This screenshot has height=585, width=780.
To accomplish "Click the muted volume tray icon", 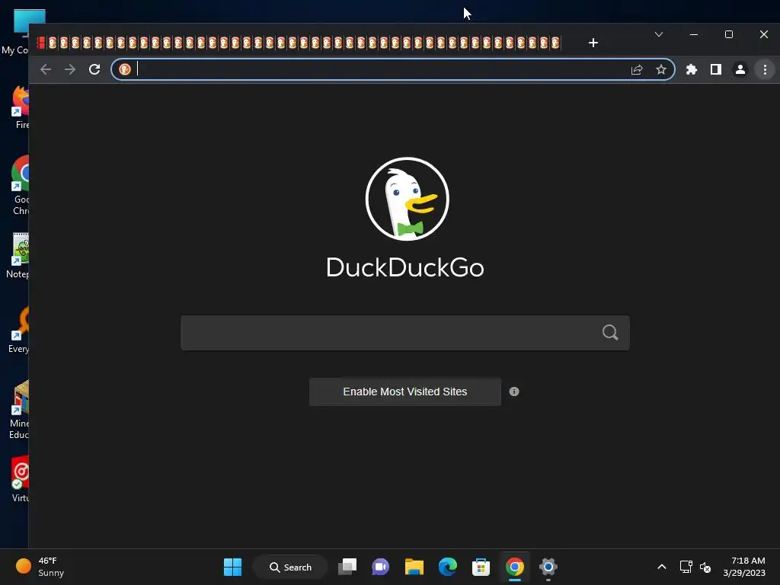I will (705, 567).
